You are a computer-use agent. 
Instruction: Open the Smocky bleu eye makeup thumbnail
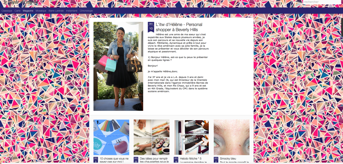(x=232, y=137)
